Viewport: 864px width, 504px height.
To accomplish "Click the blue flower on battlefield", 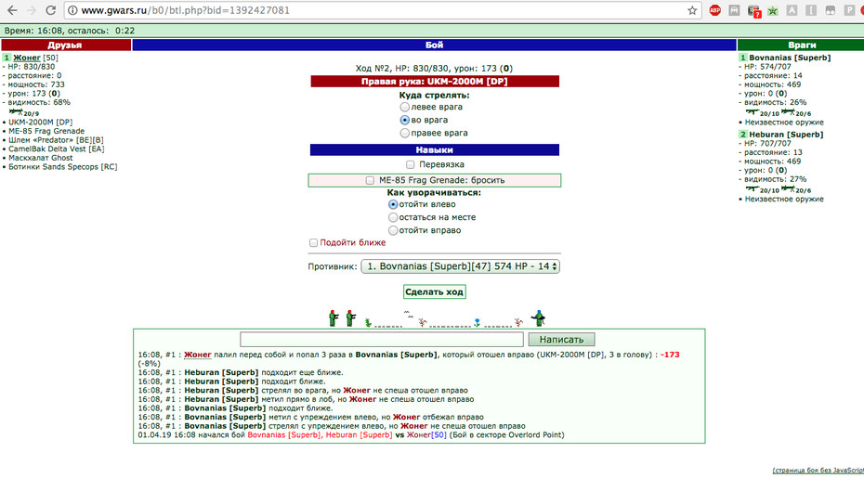I will click(x=478, y=322).
